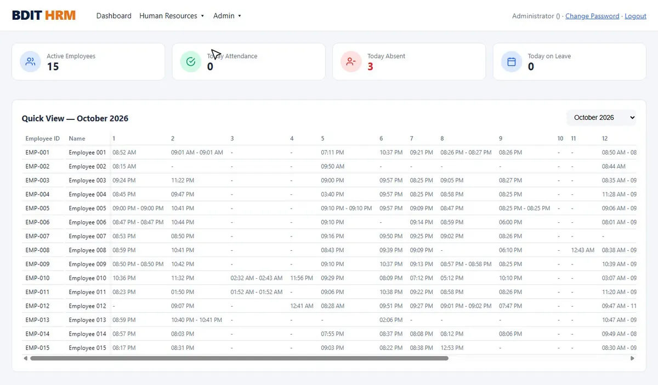
Task: Click the 12:43 AM entry for EMP-008
Action: tap(583, 250)
